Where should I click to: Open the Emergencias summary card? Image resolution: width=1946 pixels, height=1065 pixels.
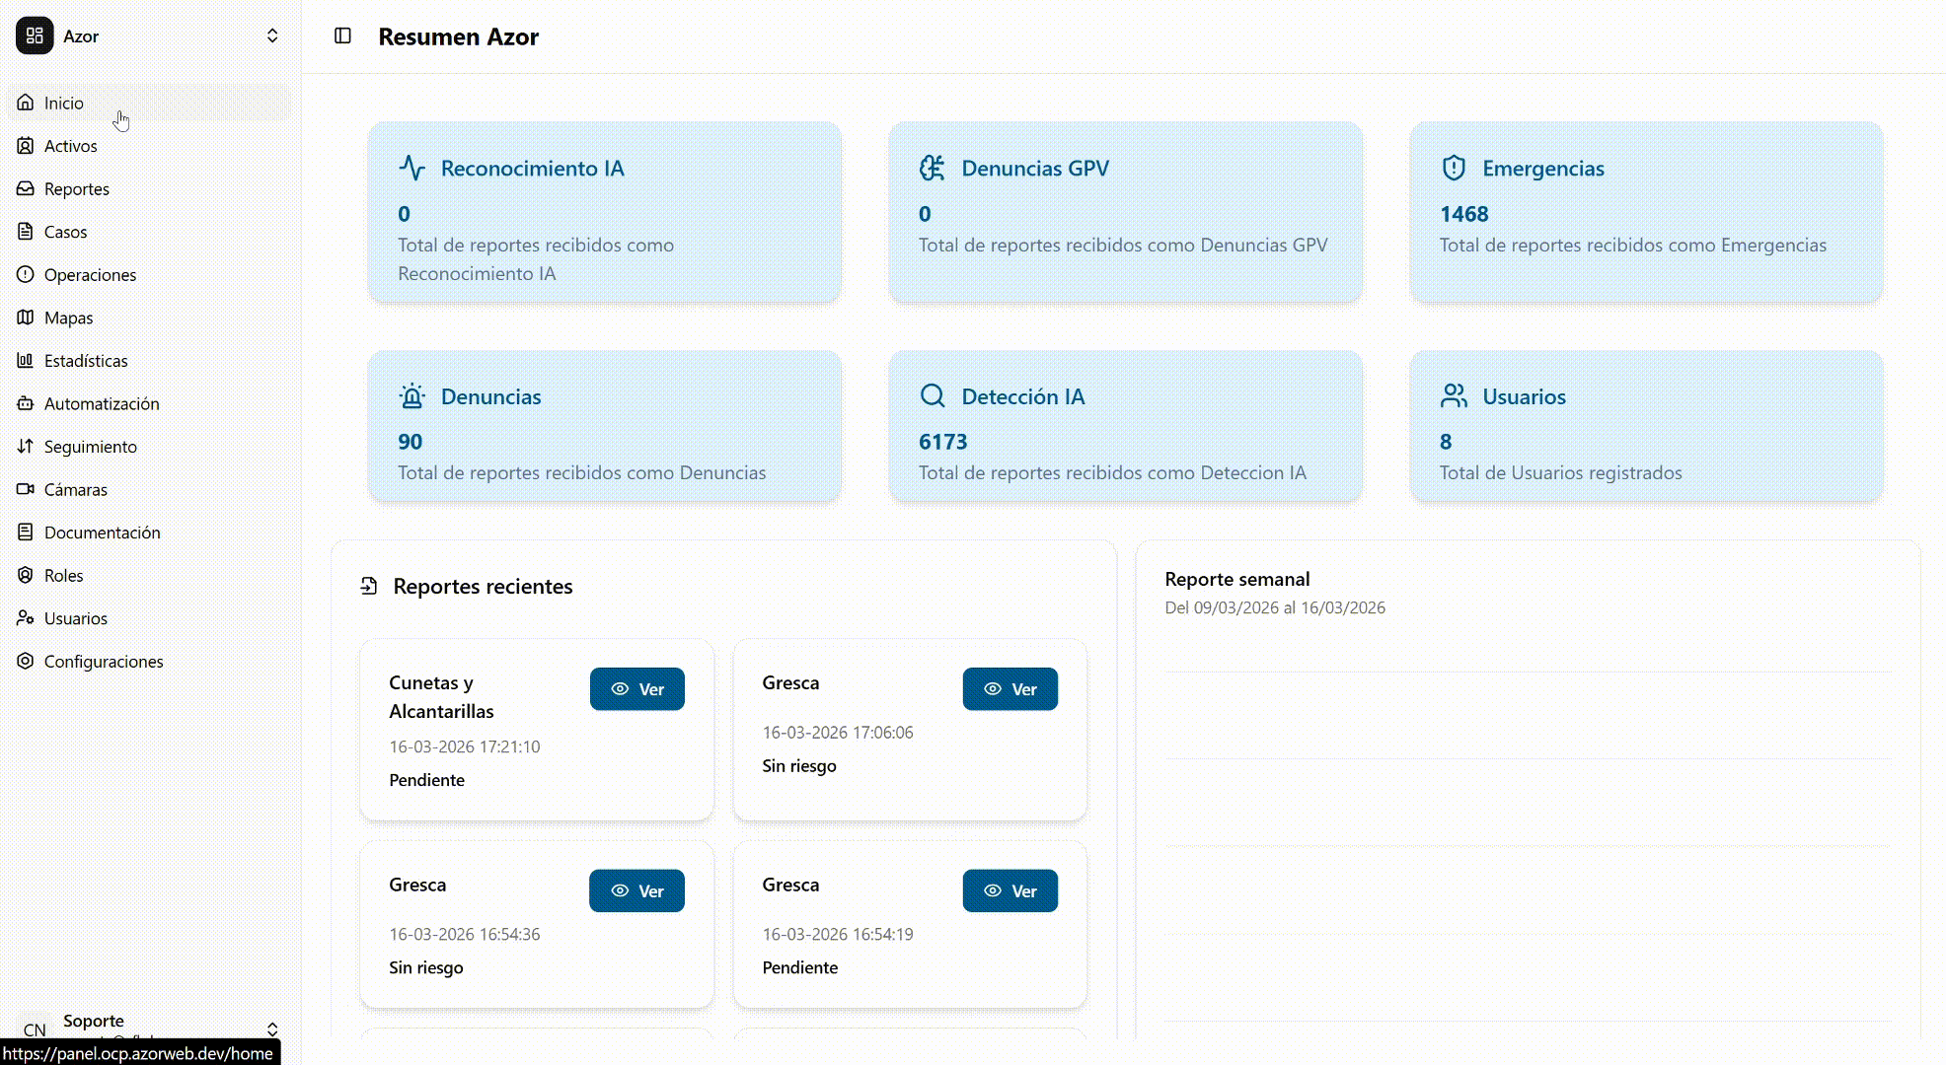coord(1645,212)
